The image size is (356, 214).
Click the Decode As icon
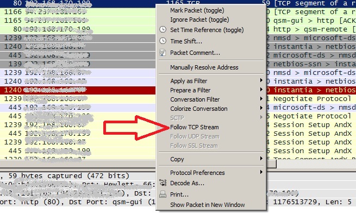(163, 183)
